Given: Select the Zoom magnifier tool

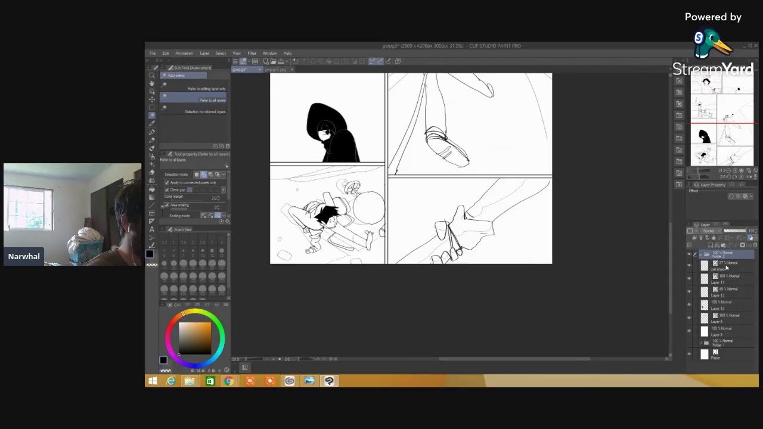Looking at the screenshot, I should click(x=151, y=76).
